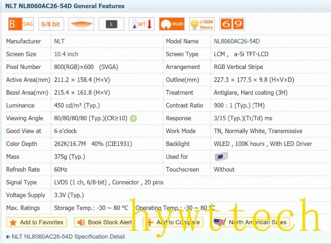Click the 6/8 bit feature icon
The height and width of the screenshot is (244, 331).
coord(51,24)
